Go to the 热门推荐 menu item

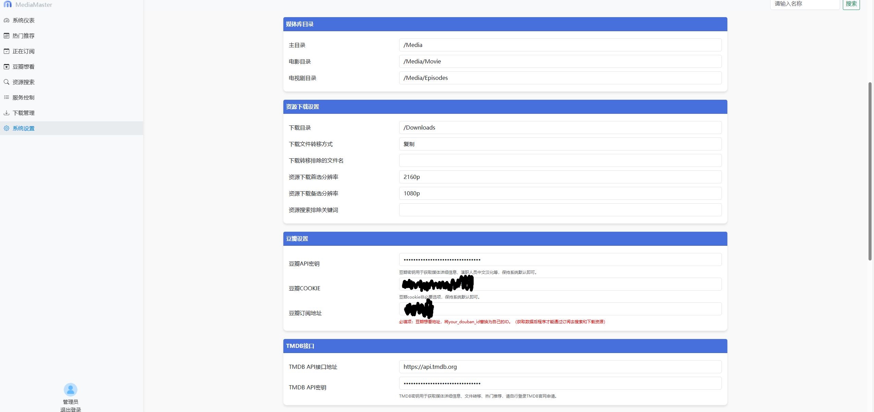23,36
